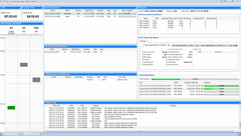Select the CADU file row ending in _090_3.CADU

pyautogui.click(x=189, y=94)
